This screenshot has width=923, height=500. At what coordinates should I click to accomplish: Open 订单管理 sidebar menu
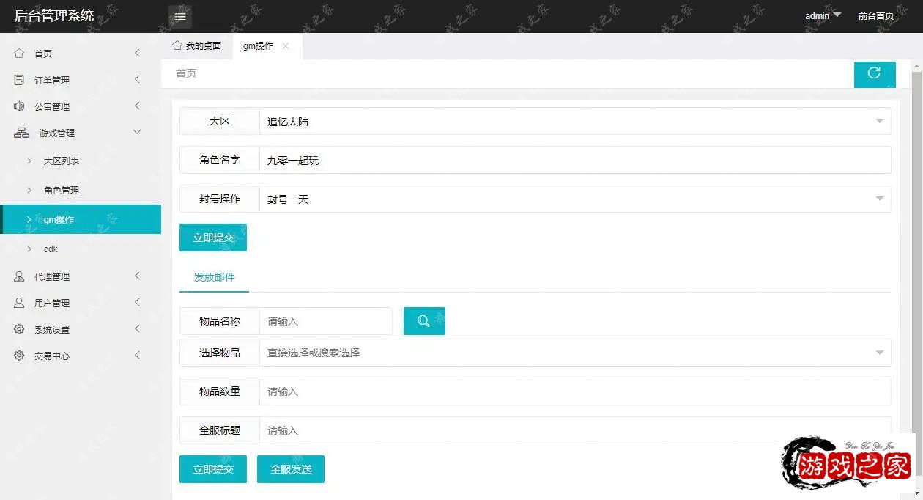pos(52,80)
